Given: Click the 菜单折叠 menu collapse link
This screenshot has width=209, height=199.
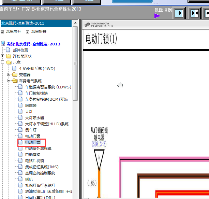Looking at the screenshot, I should click(39, 31).
